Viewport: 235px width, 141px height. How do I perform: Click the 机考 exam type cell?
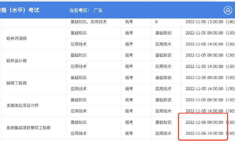pyautogui.click(x=129, y=22)
